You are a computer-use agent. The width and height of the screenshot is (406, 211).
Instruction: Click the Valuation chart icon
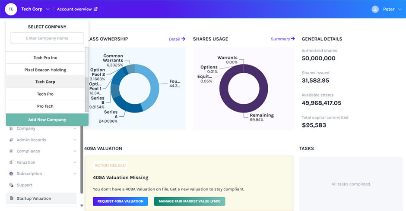(x=11, y=162)
